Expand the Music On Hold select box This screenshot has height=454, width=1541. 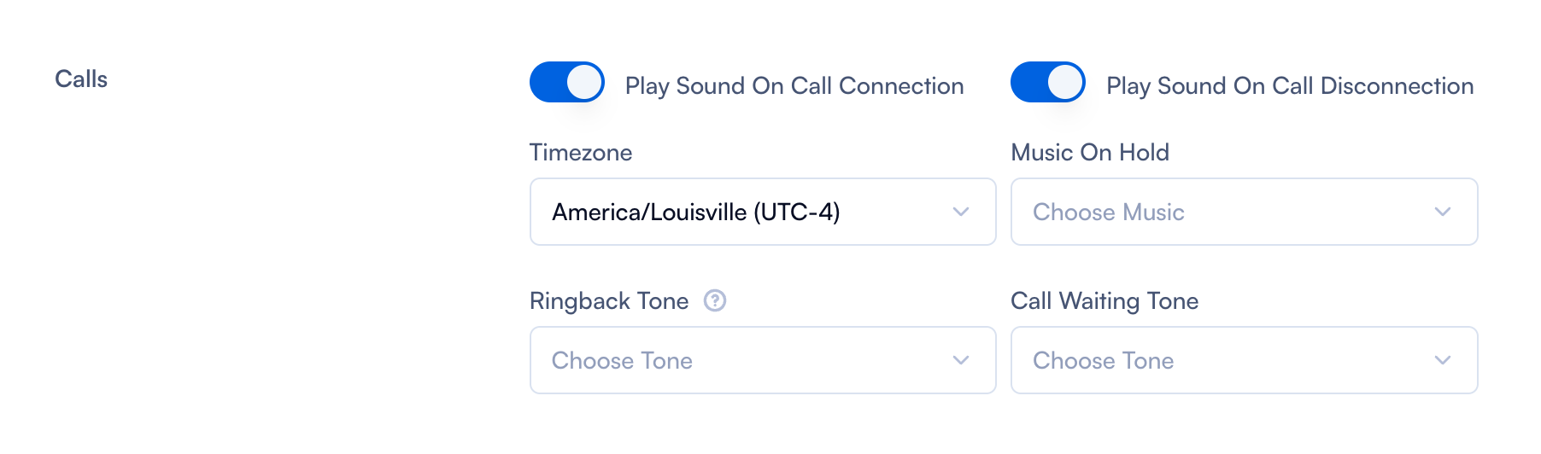pos(1244,212)
